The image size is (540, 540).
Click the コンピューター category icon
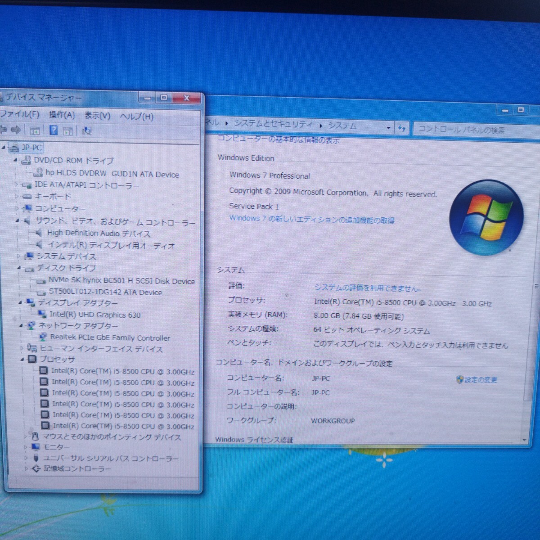(x=28, y=208)
